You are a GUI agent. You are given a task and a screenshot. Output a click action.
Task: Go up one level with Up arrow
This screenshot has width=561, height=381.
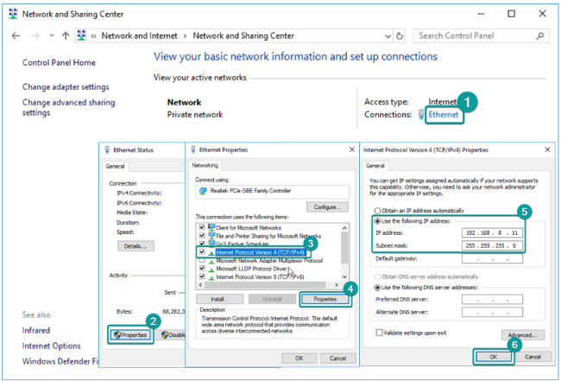point(66,35)
